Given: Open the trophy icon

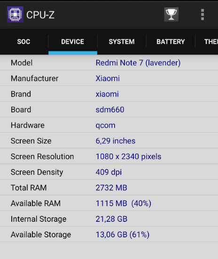Looking at the screenshot, I should (x=171, y=15).
